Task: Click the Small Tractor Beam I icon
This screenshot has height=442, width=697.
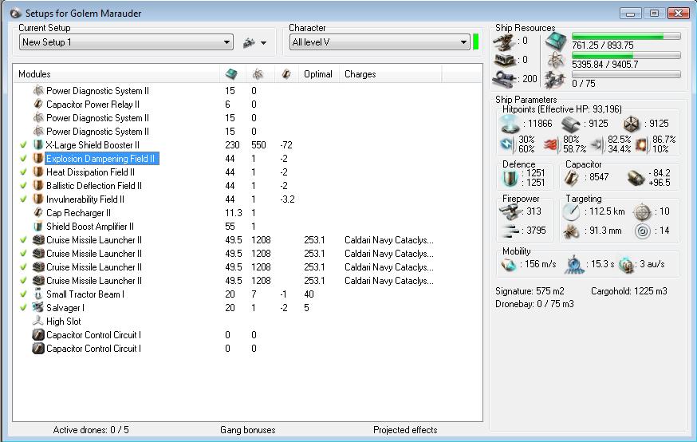Action: pos(38,294)
